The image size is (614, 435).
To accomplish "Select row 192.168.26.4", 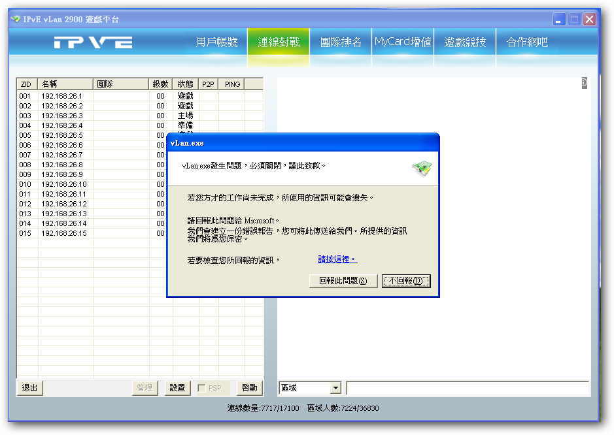I will click(x=140, y=125).
